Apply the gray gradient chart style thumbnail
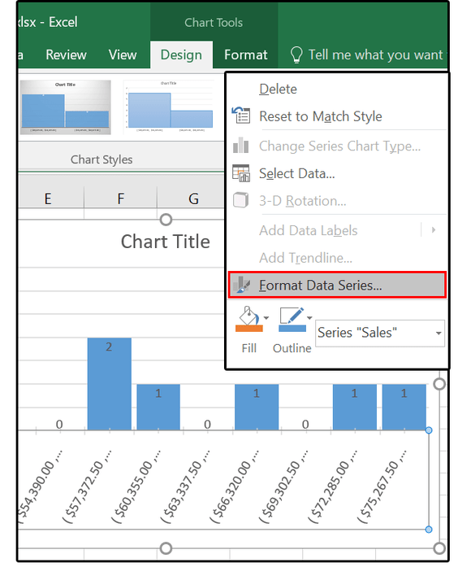Viewport: 471px width, 567px height. pos(65,107)
